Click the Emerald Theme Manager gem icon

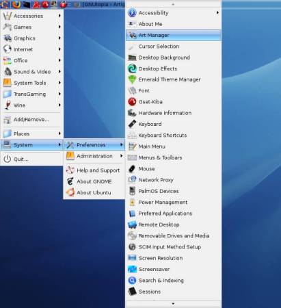pyautogui.click(x=132, y=79)
